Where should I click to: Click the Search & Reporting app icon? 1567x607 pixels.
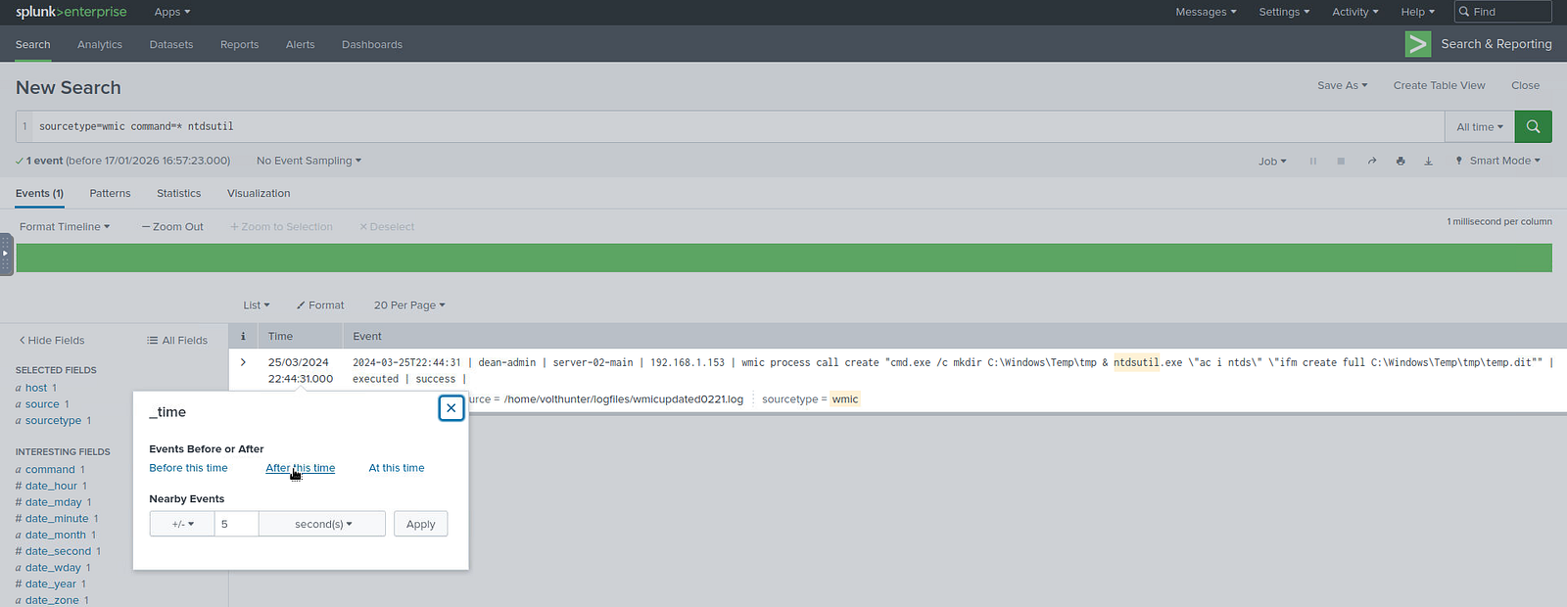[x=1417, y=44]
